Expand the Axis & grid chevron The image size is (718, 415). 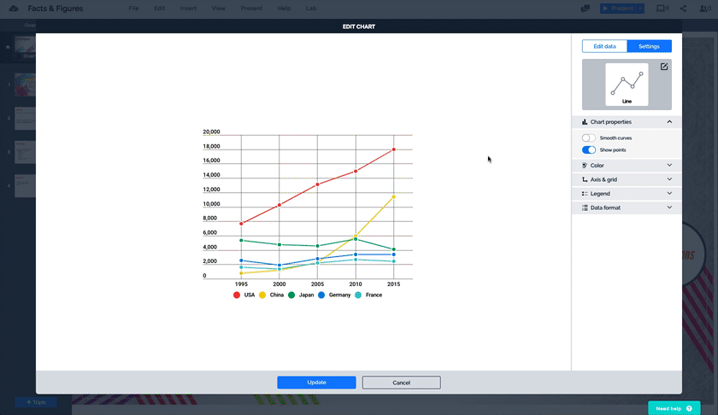[669, 180]
